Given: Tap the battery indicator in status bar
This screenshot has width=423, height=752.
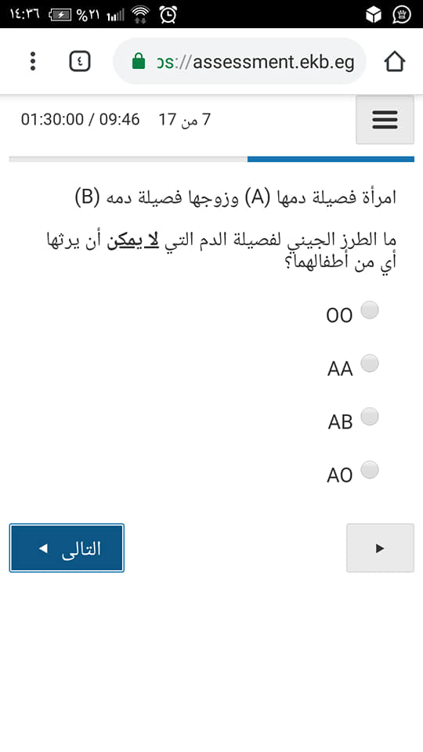Looking at the screenshot, I should click(60, 16).
